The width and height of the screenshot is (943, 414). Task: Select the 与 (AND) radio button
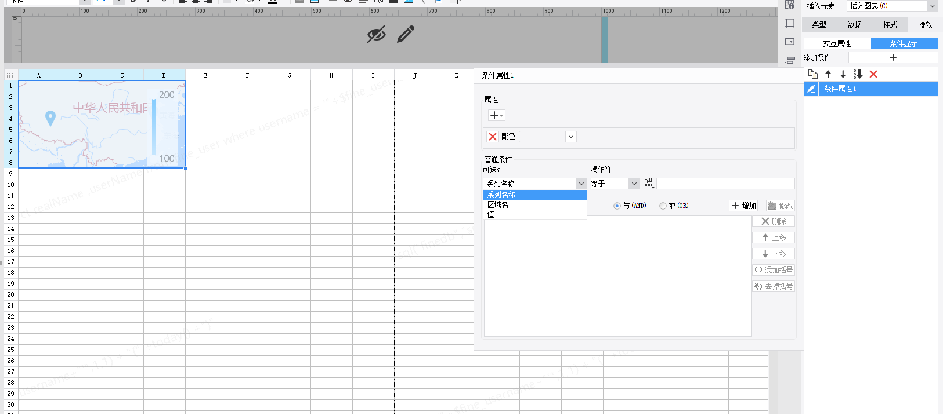[617, 206]
